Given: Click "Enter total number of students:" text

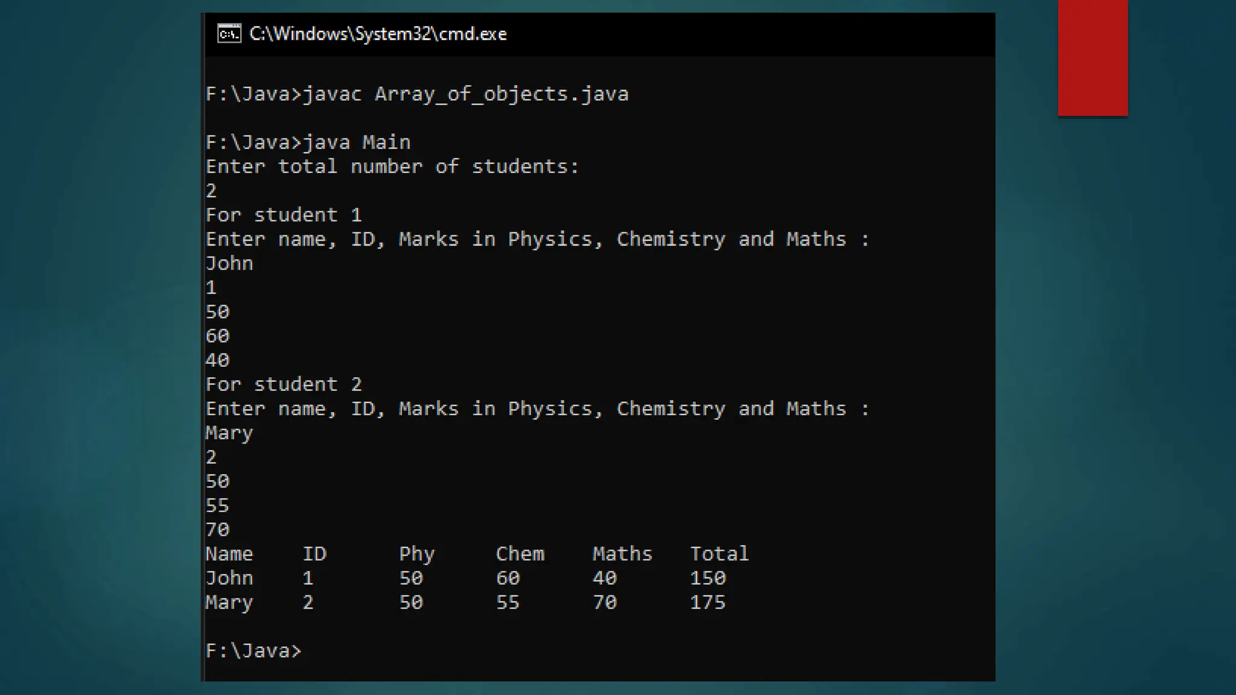Looking at the screenshot, I should click(x=392, y=167).
